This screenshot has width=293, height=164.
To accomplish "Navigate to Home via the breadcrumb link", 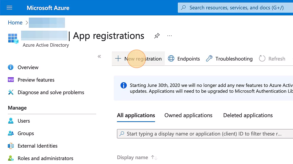I will point(15,23).
